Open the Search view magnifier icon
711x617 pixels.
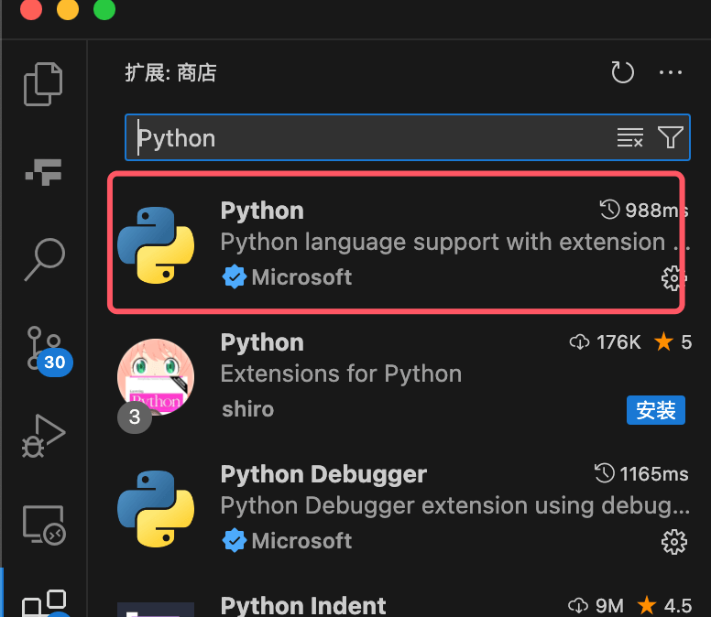[44, 259]
